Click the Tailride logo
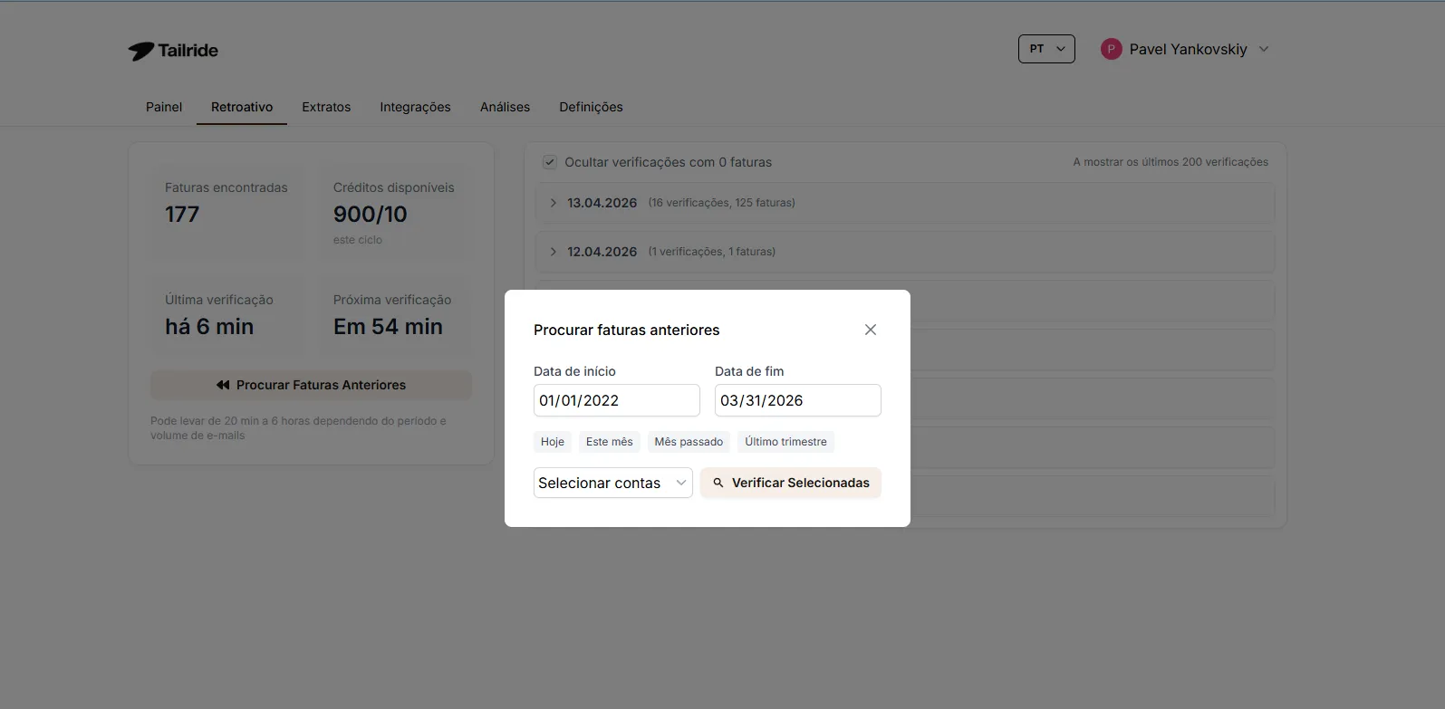Viewport: 1445px width, 709px height. click(173, 51)
